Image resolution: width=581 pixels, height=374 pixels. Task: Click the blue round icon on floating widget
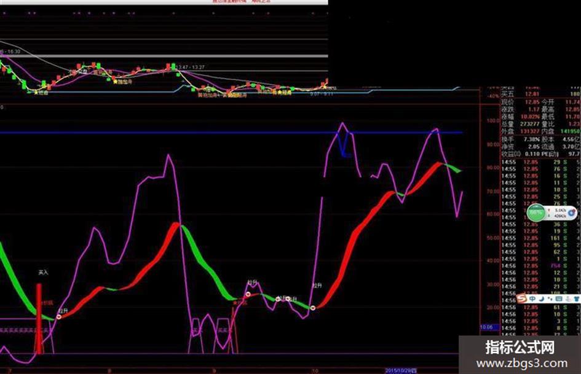tap(571, 213)
